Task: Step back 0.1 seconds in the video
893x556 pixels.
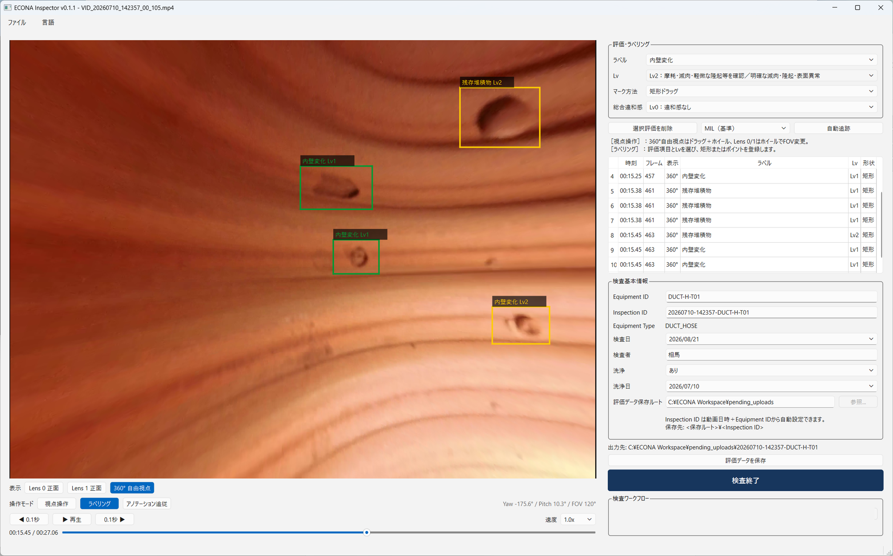Action: [29, 519]
